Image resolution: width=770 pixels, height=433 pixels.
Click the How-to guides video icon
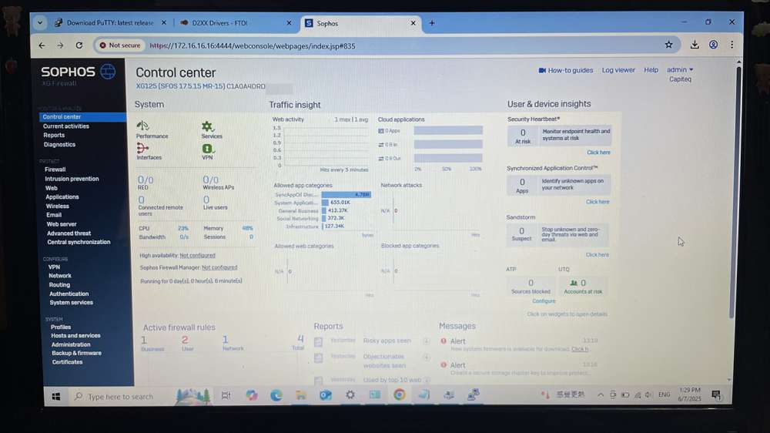click(542, 70)
